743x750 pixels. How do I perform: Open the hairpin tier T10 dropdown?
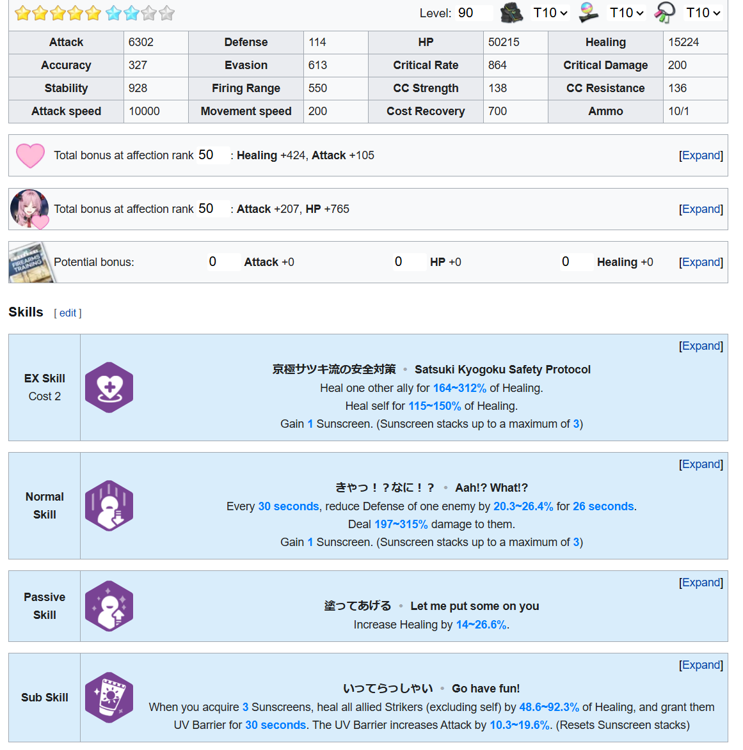point(627,13)
